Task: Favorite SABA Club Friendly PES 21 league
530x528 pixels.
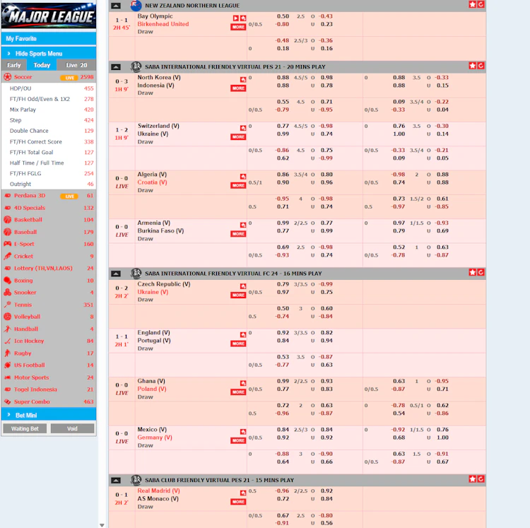Action: click(473, 479)
